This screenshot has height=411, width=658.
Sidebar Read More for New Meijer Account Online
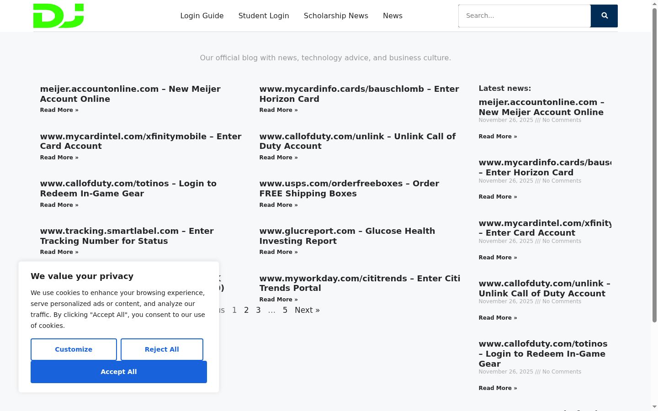[498, 137]
